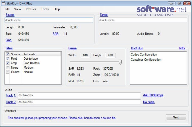The image size is (192, 127).
Task: Click into the Target file path field
Action: (x=143, y=20)
